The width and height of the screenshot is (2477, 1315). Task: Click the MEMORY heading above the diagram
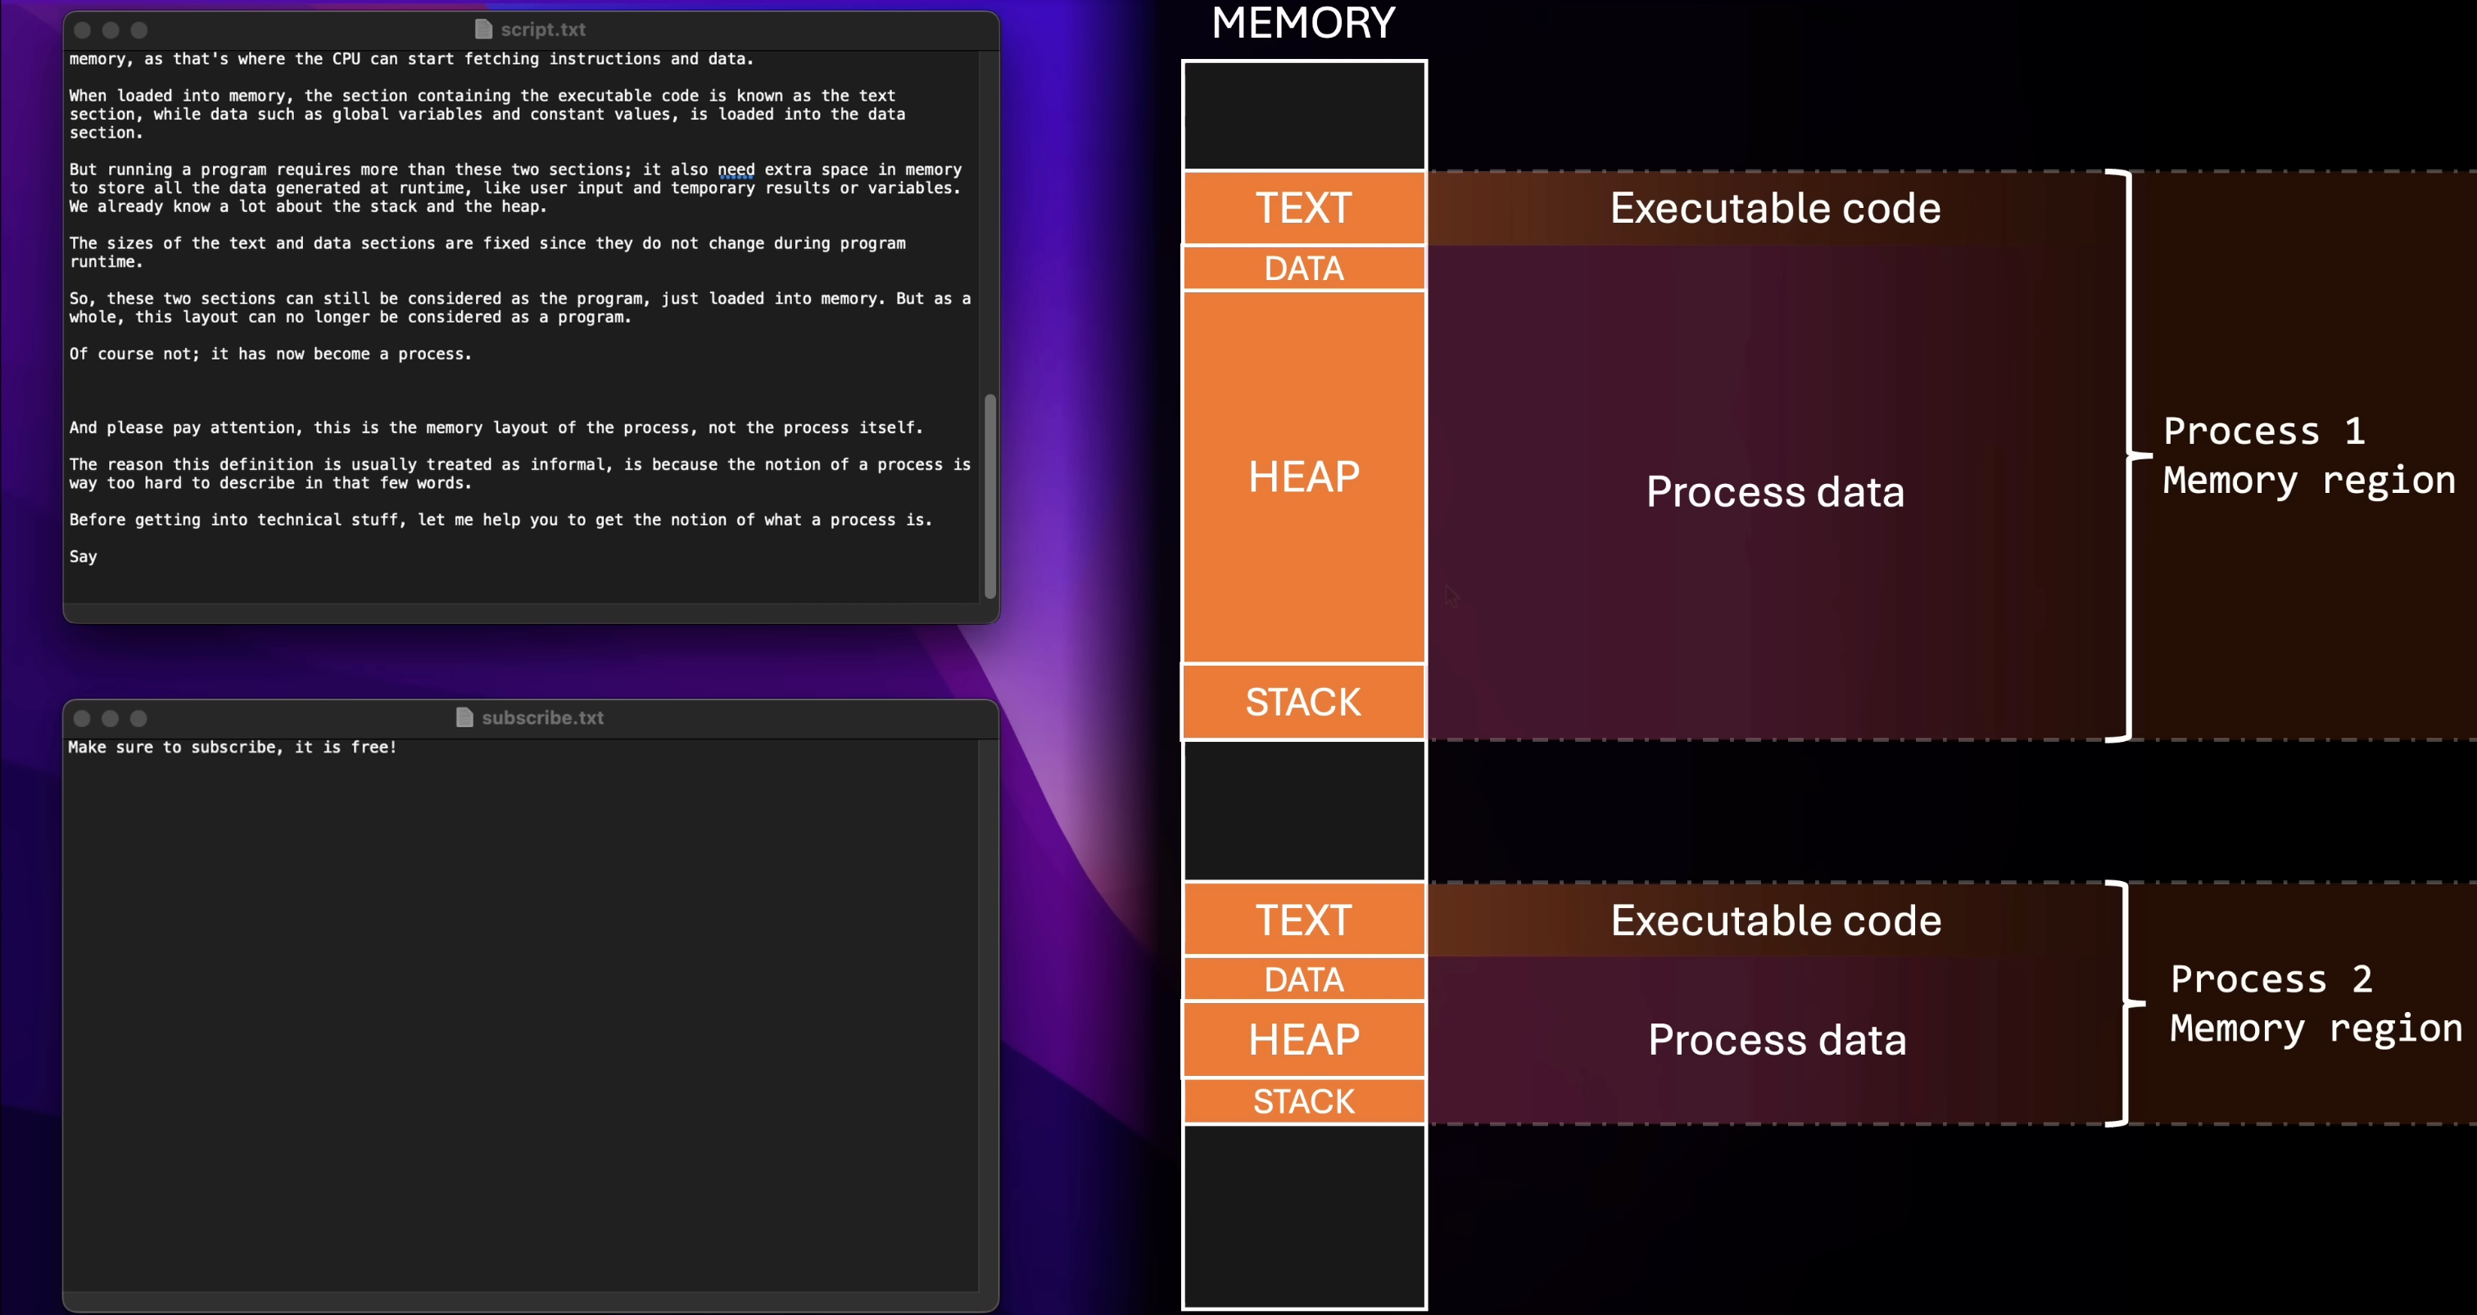point(1303,23)
